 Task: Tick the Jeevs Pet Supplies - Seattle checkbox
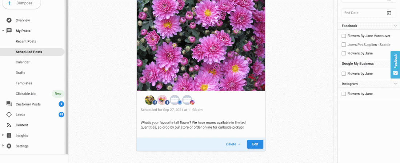344,45
